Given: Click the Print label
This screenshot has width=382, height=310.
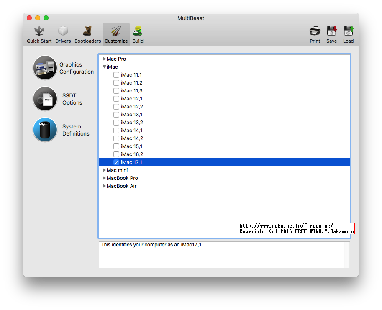Looking at the screenshot, I should tap(315, 41).
